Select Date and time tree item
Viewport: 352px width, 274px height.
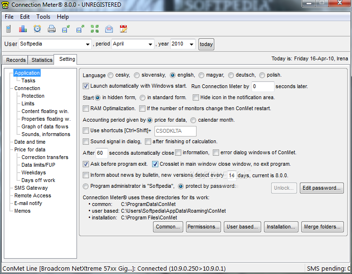(x=30, y=142)
